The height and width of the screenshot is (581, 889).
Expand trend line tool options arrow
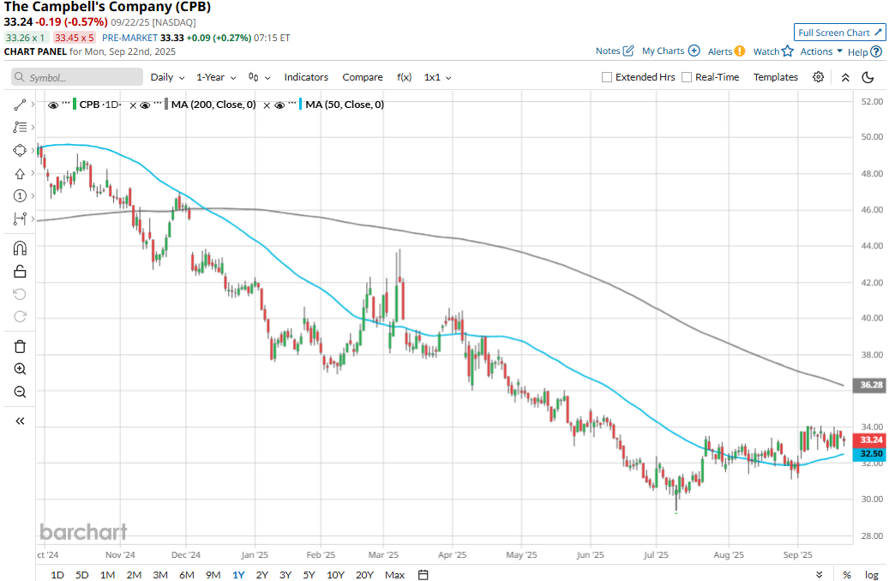coord(33,105)
